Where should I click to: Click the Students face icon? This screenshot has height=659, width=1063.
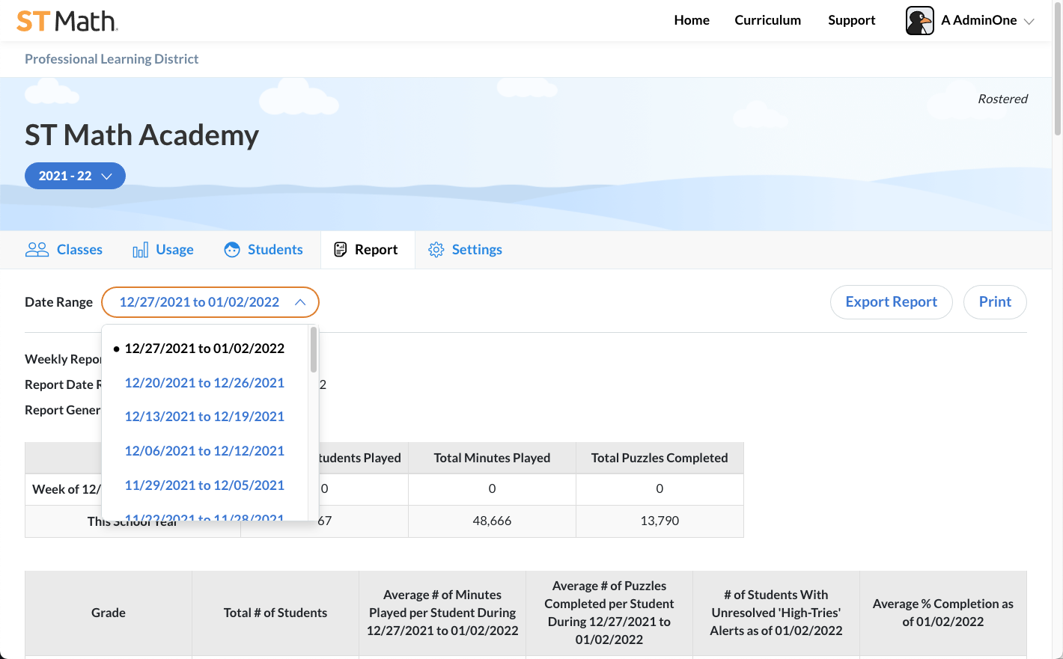(x=232, y=250)
